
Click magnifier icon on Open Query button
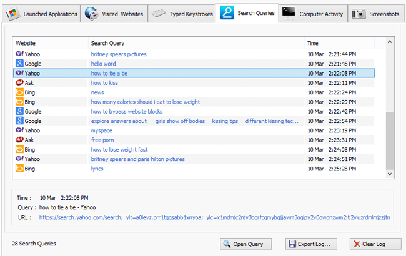pyautogui.click(x=227, y=244)
